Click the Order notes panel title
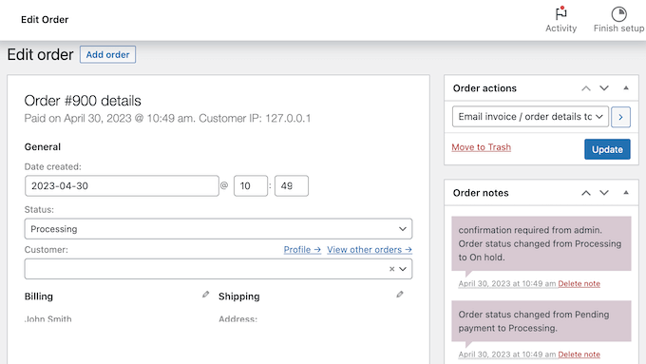This screenshot has width=646, height=364. pyautogui.click(x=481, y=193)
